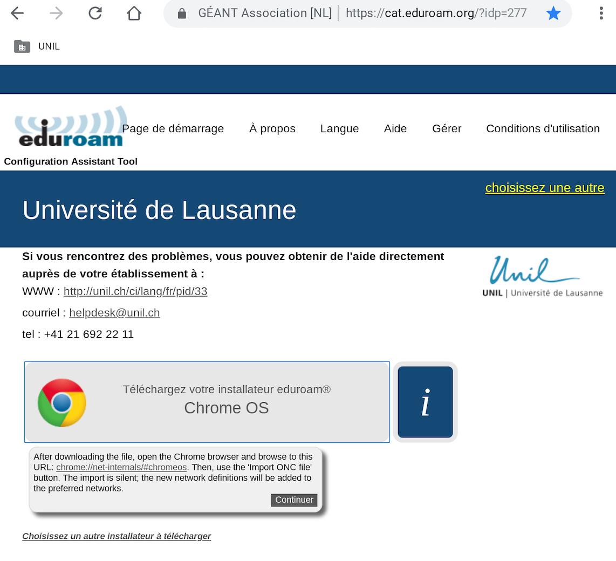Image resolution: width=616 pixels, height=561 pixels.
Task: Open the Aide menu
Action: (x=395, y=129)
